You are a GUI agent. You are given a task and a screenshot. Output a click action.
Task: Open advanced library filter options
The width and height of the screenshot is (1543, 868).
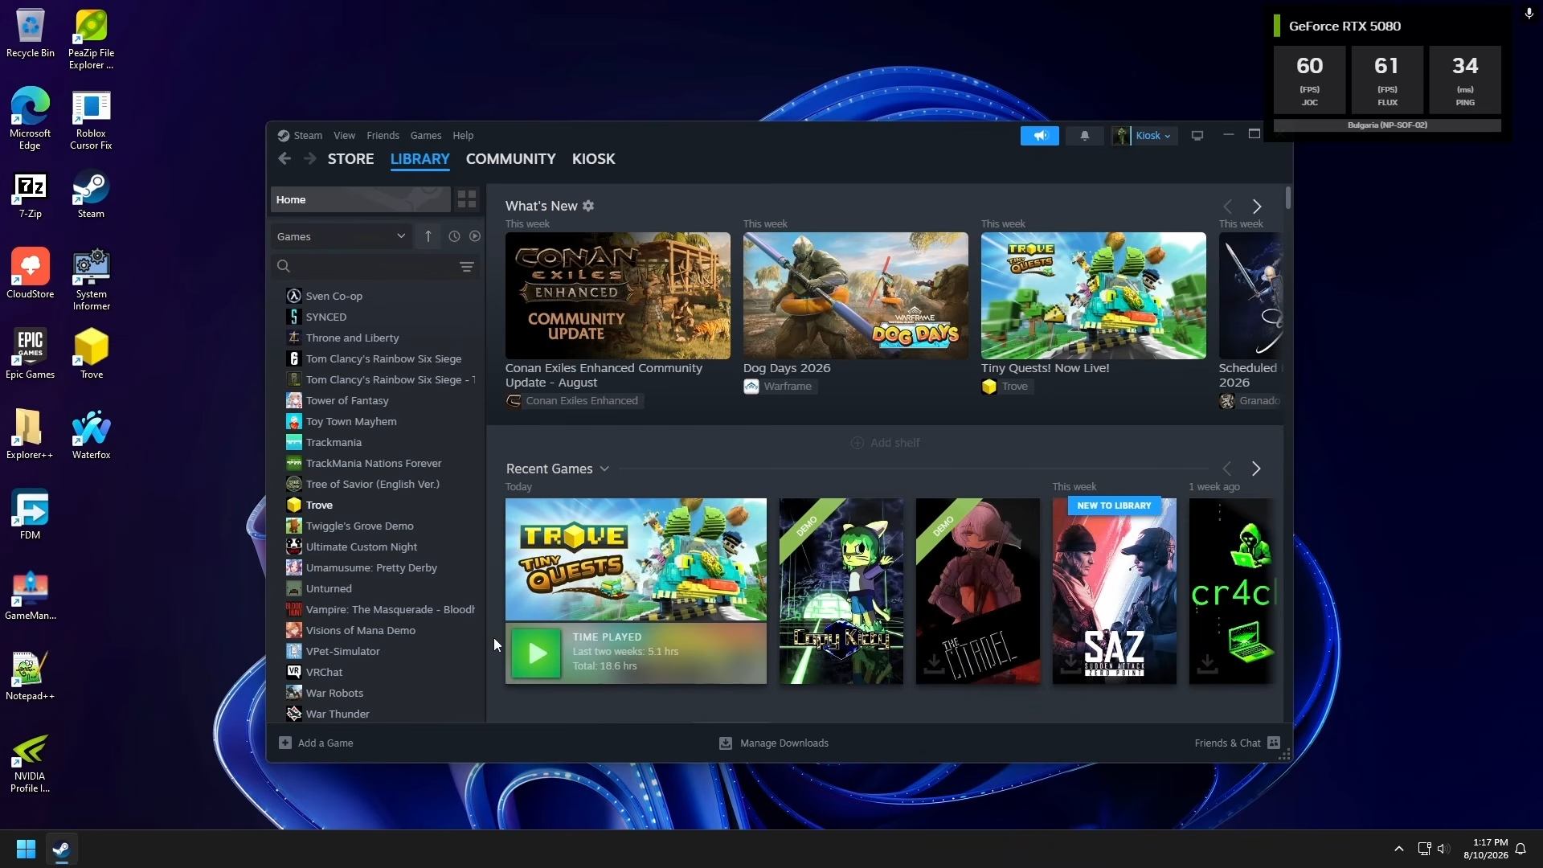point(467,266)
